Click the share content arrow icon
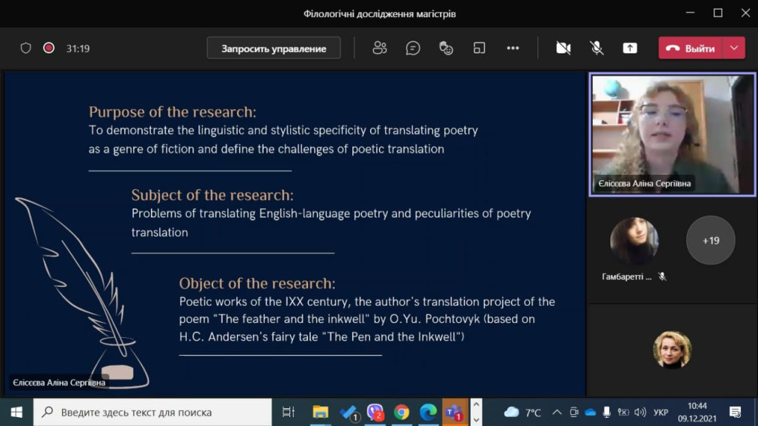 point(630,48)
